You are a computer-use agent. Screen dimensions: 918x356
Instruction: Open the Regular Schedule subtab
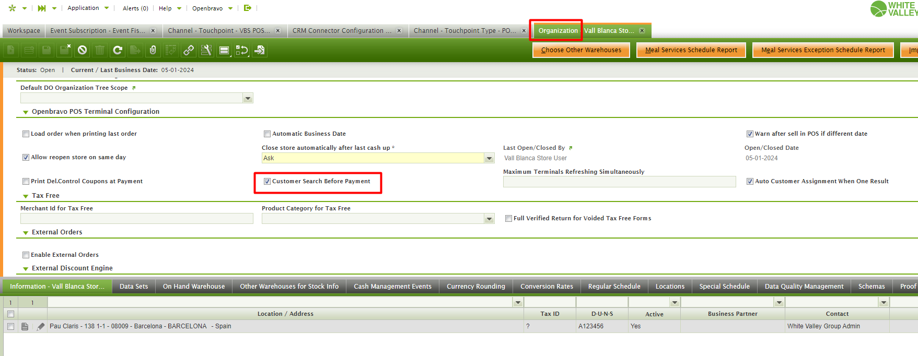coord(614,287)
